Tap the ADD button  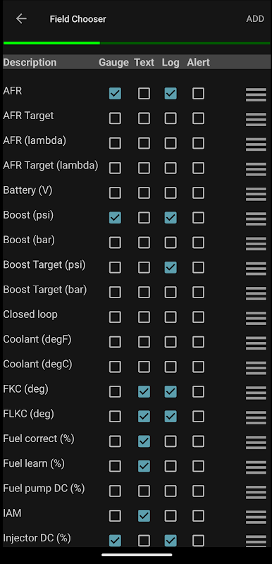(255, 19)
